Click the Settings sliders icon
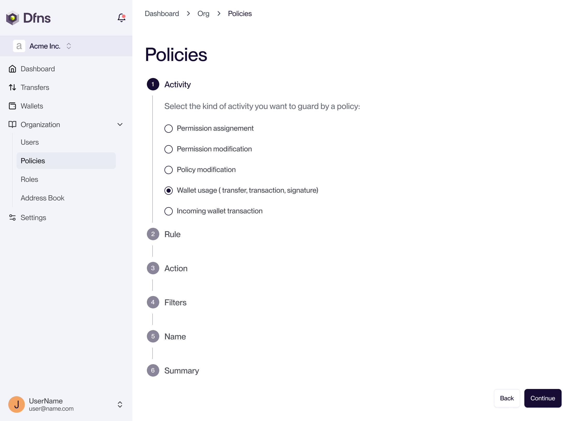 [x=12, y=218]
